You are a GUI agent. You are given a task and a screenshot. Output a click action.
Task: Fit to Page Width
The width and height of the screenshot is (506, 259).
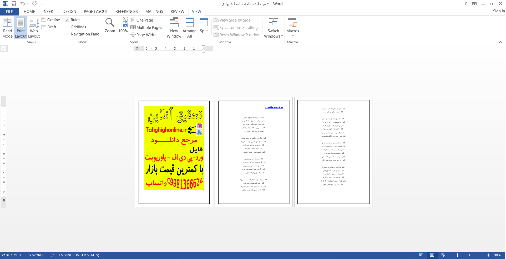[x=144, y=35]
